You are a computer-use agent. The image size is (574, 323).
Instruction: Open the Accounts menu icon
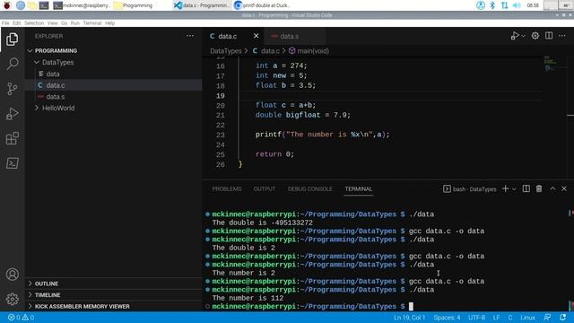point(12,275)
